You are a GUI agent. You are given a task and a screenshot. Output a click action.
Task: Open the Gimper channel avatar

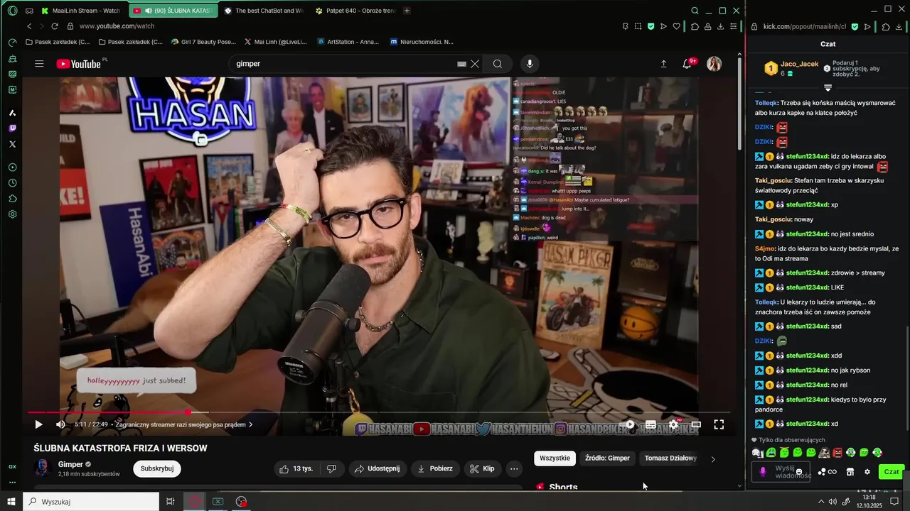pos(43,468)
